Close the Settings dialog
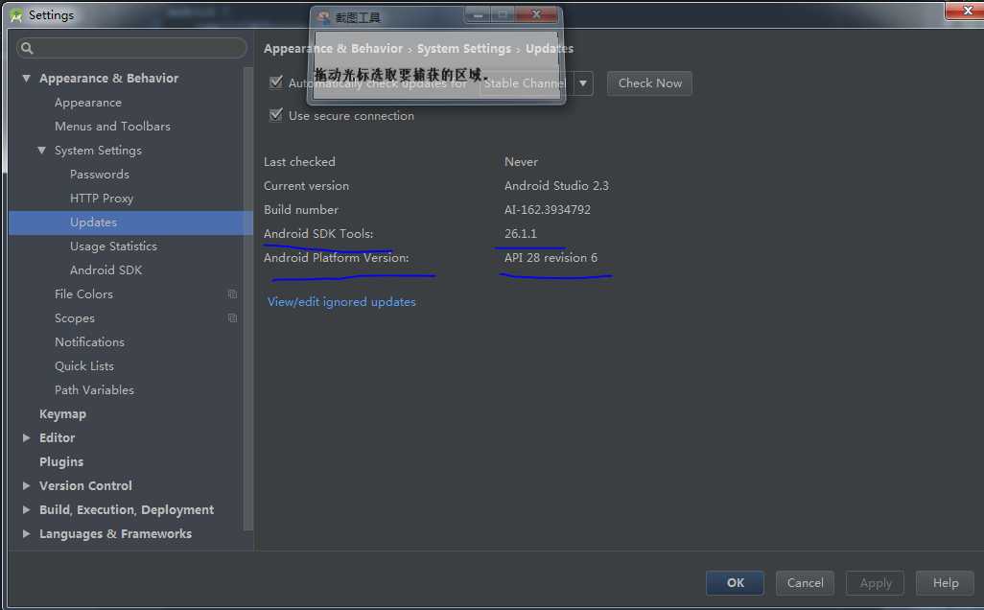The width and height of the screenshot is (984, 610). pyautogui.click(x=967, y=11)
